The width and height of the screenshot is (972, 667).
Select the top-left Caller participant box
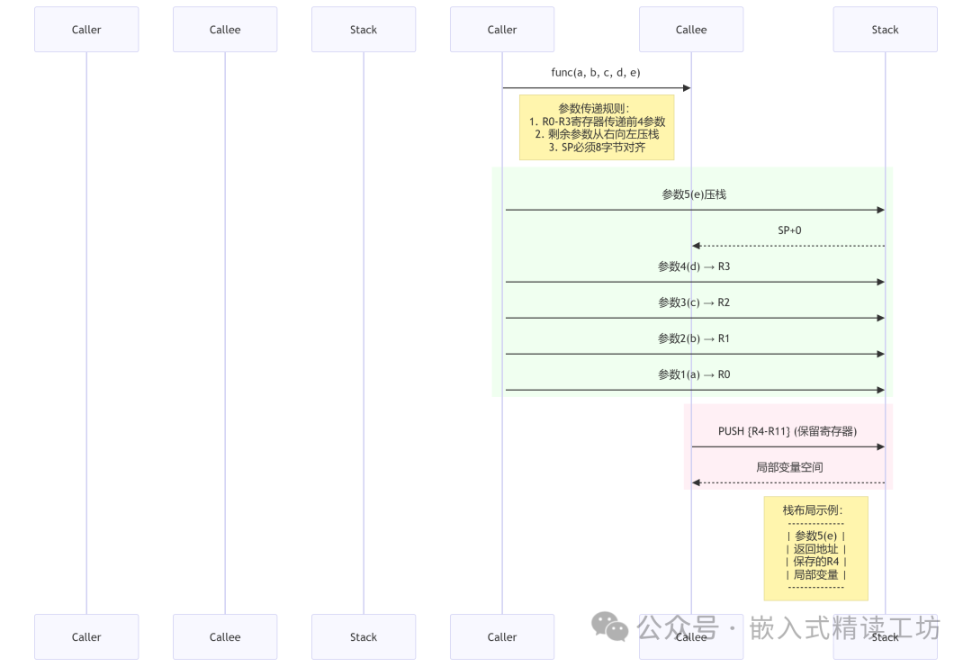pos(86,30)
